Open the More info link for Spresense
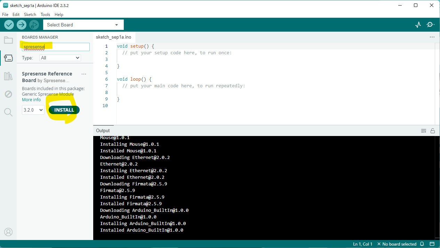 [x=31, y=99]
